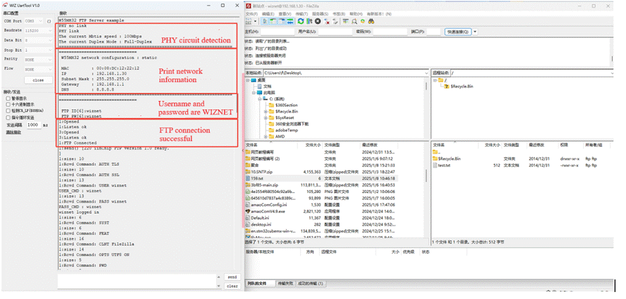626x299 pixels.
Task: Click 快速连接(Q) quick connect button
Action: pyautogui.click(x=458, y=32)
